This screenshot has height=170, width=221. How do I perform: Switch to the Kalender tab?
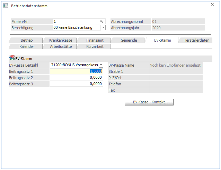26,46
